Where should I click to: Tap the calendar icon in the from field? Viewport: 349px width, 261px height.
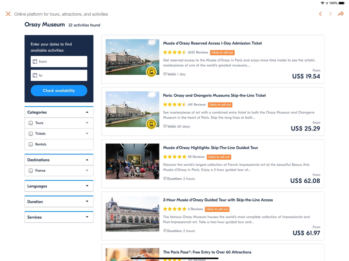pos(35,62)
